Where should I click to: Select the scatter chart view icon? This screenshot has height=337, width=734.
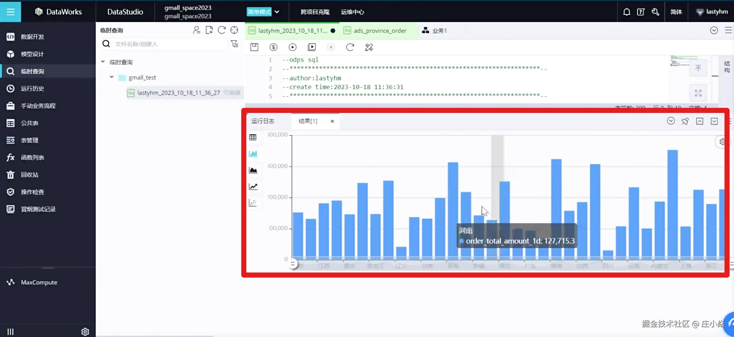pos(253,203)
